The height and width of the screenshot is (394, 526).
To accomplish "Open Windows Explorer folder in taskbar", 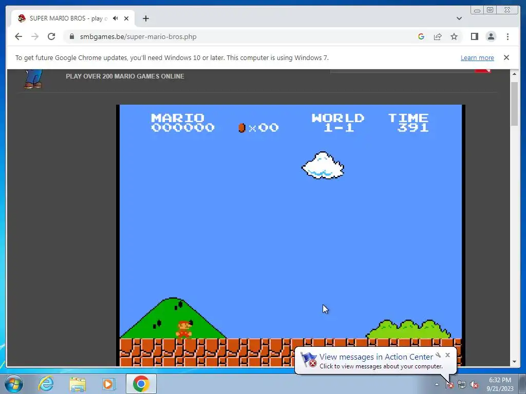I will tap(78, 384).
